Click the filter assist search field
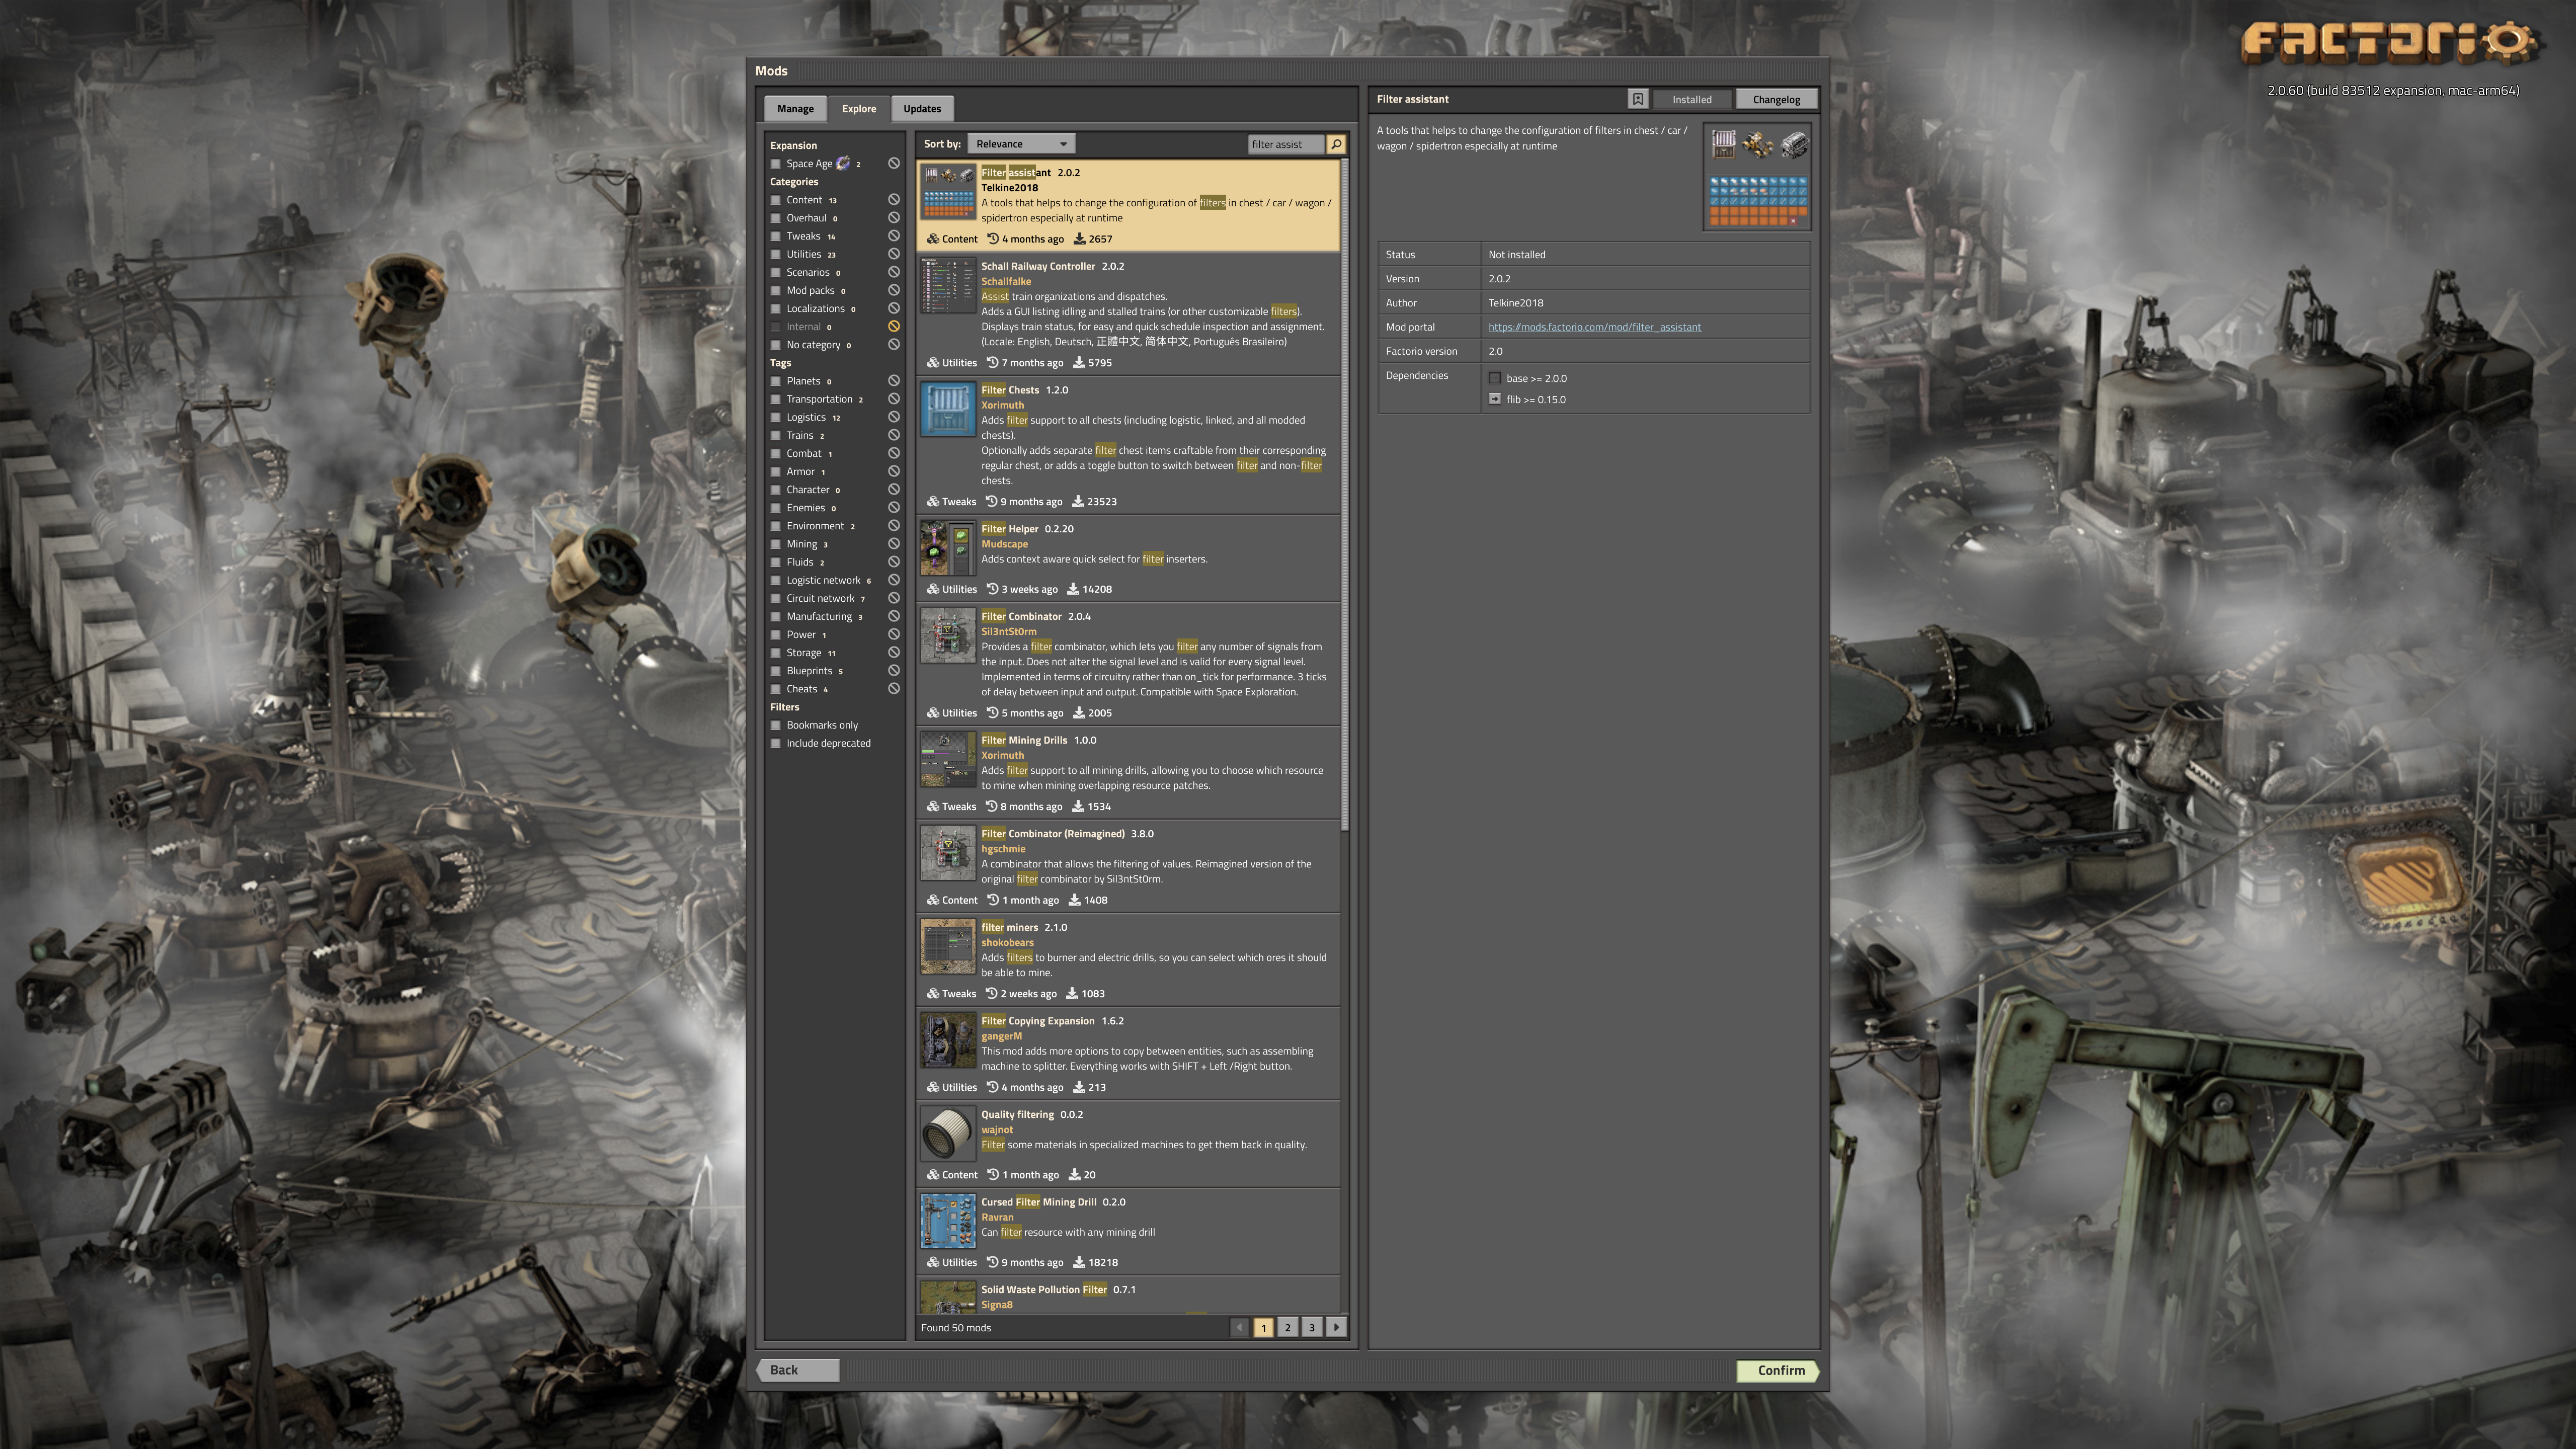 coord(1286,144)
